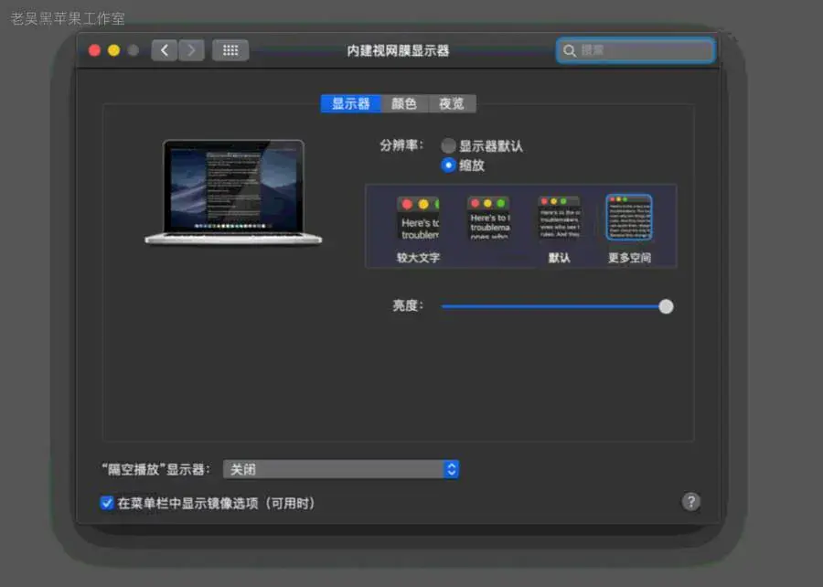Select the 缩放 resolution radio button
This screenshot has height=587, width=823.
(x=448, y=165)
